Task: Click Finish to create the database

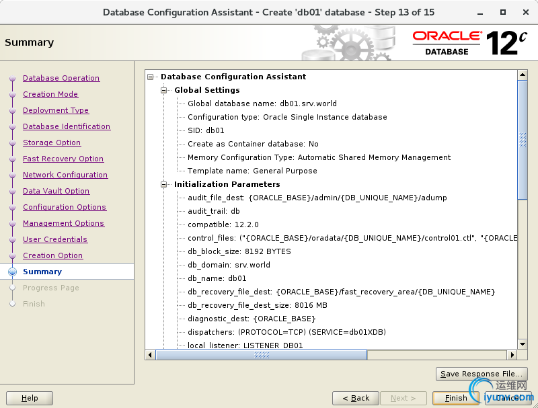Action: tap(456, 398)
